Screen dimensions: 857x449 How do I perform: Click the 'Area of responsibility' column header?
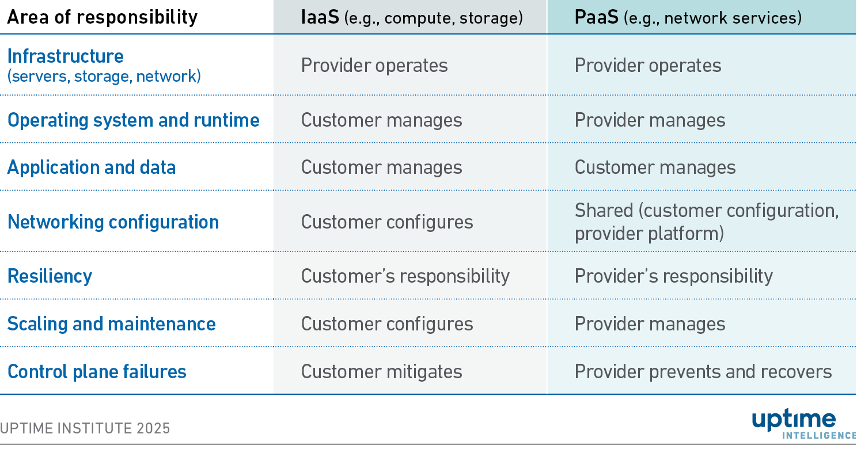[x=102, y=17]
